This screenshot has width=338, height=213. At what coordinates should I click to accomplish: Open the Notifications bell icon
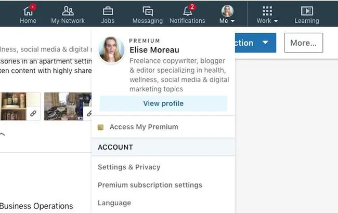point(188,11)
